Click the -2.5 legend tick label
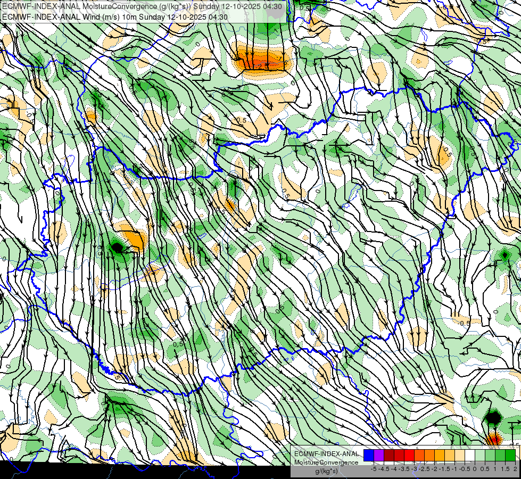Screen dimensions: 521x479 [424, 469]
